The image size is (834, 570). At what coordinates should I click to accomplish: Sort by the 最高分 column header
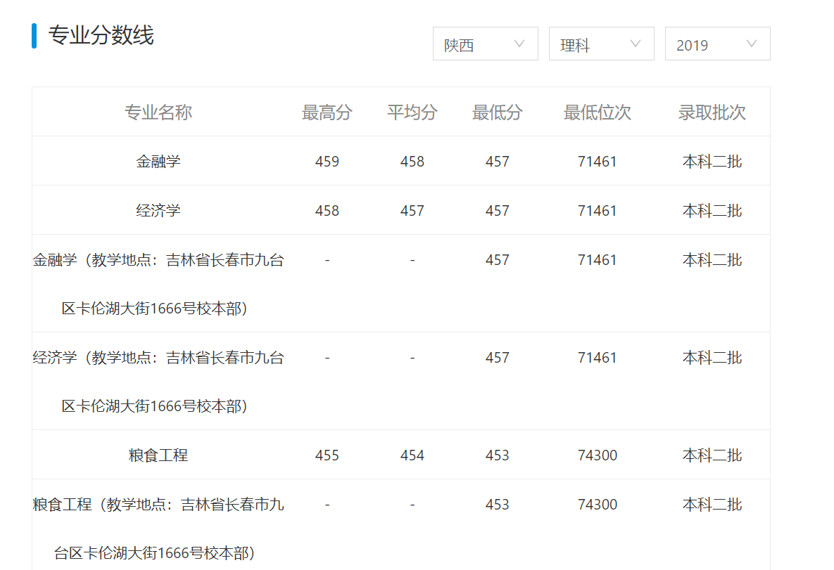coord(327,111)
